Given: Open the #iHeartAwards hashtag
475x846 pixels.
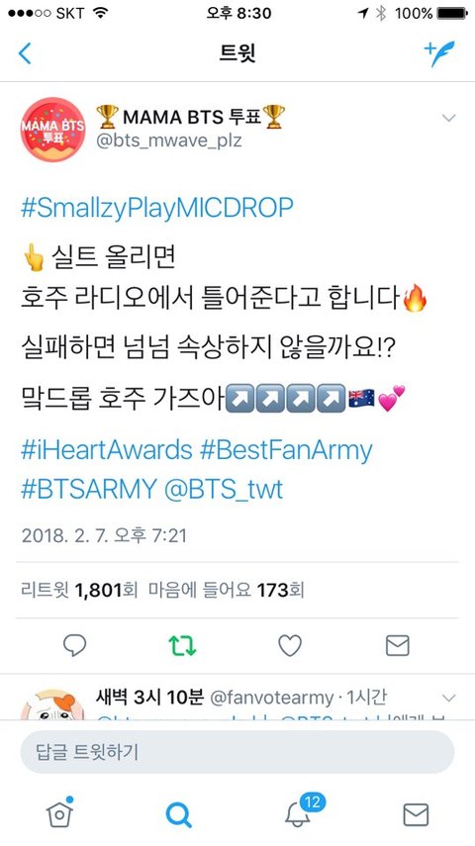Looking at the screenshot, I should [x=106, y=450].
